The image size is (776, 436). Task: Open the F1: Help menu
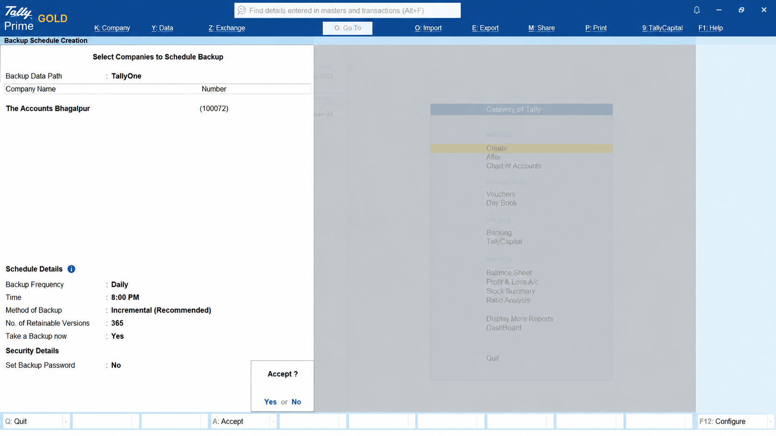(x=711, y=28)
